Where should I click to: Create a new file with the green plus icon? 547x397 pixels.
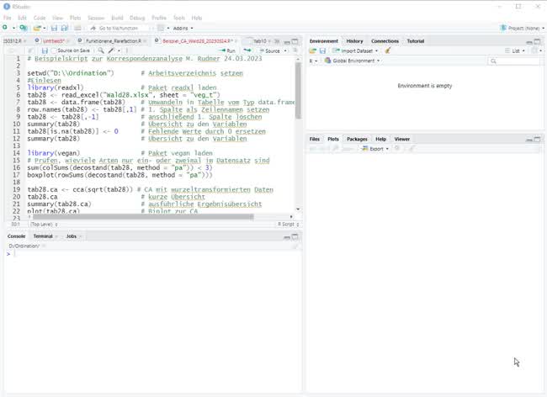pos(5,28)
